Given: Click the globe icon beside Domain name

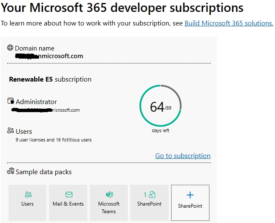Looking at the screenshot, I should point(11,48).
